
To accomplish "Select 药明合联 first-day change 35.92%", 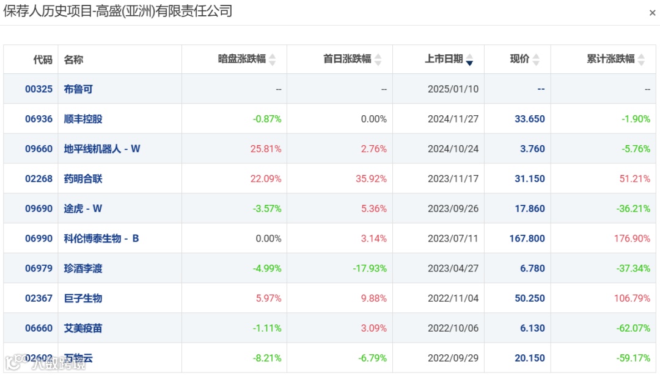I will tap(371, 179).
